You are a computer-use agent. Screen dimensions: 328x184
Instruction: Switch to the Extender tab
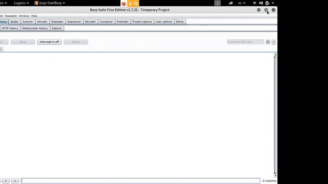pyautogui.click(x=122, y=21)
